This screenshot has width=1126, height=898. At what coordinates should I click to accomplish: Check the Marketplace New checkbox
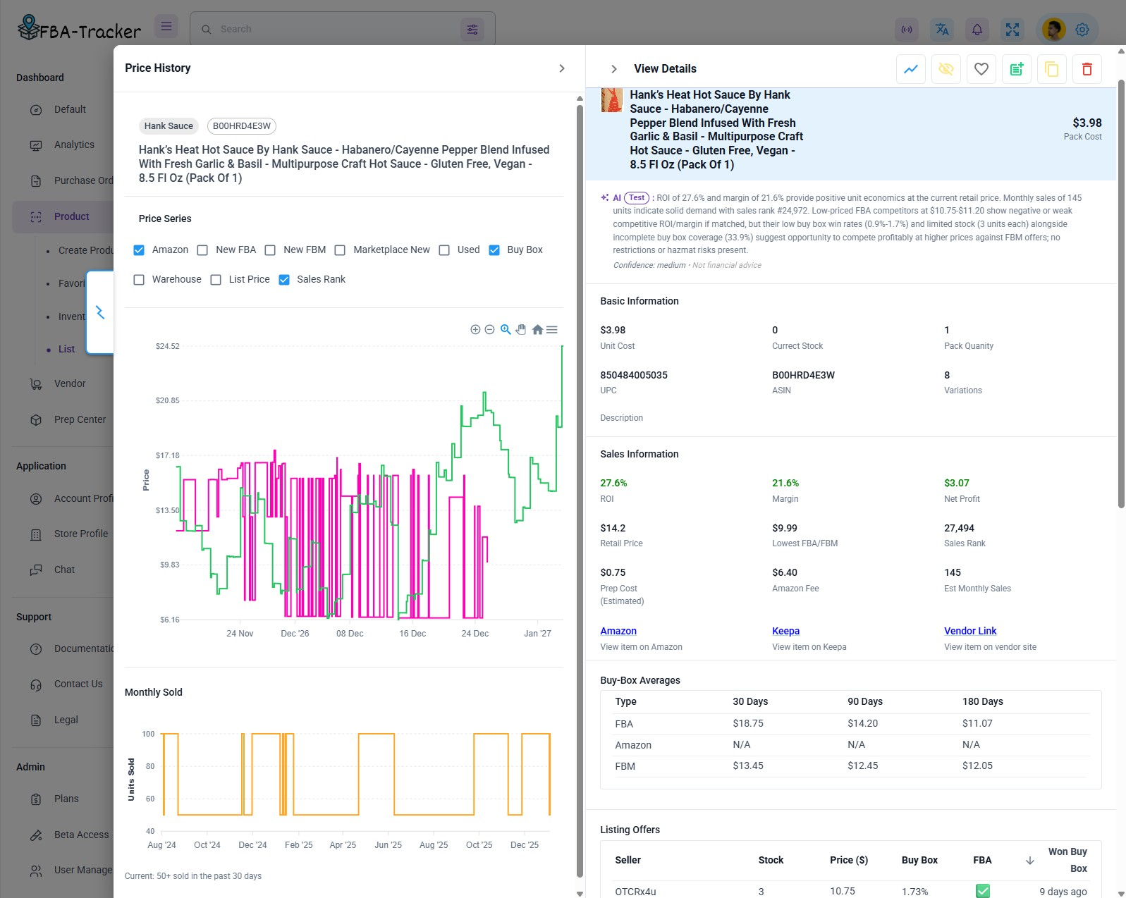tap(340, 250)
